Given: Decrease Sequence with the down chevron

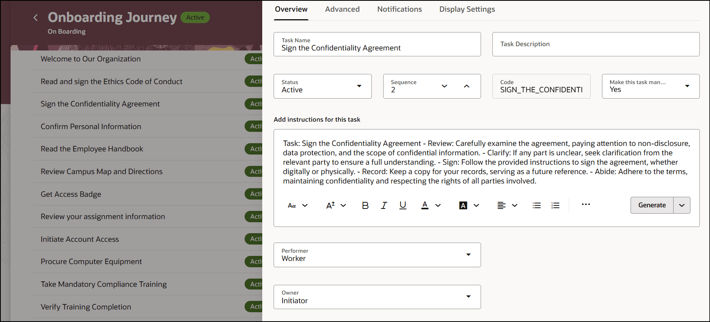Looking at the screenshot, I should point(444,86).
